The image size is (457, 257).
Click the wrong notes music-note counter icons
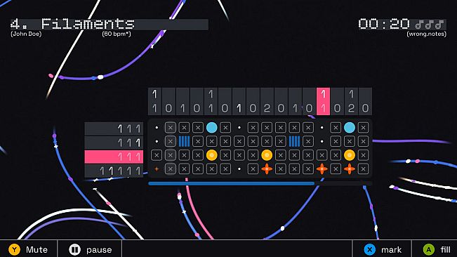(430, 25)
